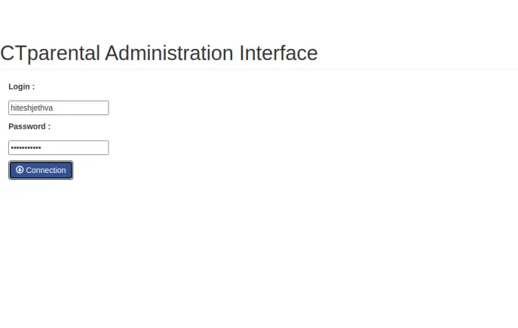The height and width of the screenshot is (328, 518).
Task: Click the 'Login :' label
Action: click(21, 87)
